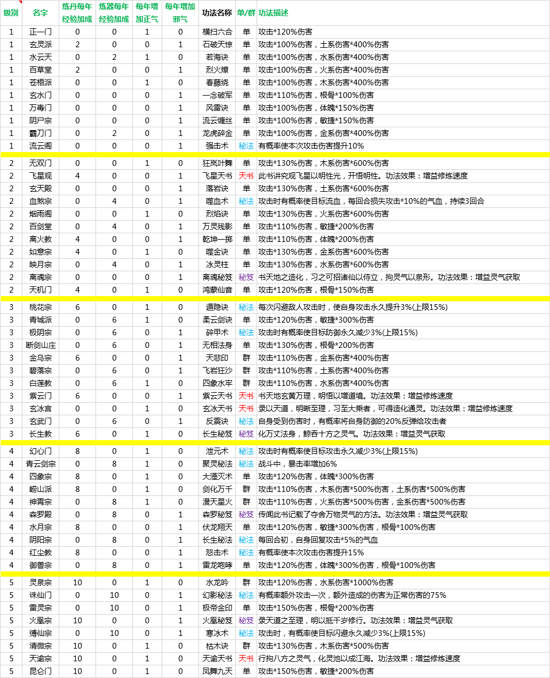
Task: Click the sect name "水云天"
Action: coord(40,57)
